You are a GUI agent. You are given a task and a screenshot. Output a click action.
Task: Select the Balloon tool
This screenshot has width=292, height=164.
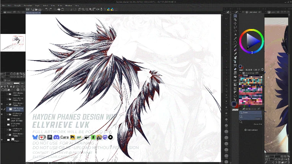point(235,96)
